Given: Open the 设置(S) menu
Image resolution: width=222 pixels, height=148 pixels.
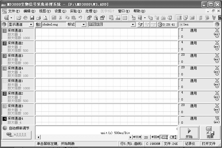Looking at the screenshot, I should click(60, 11).
